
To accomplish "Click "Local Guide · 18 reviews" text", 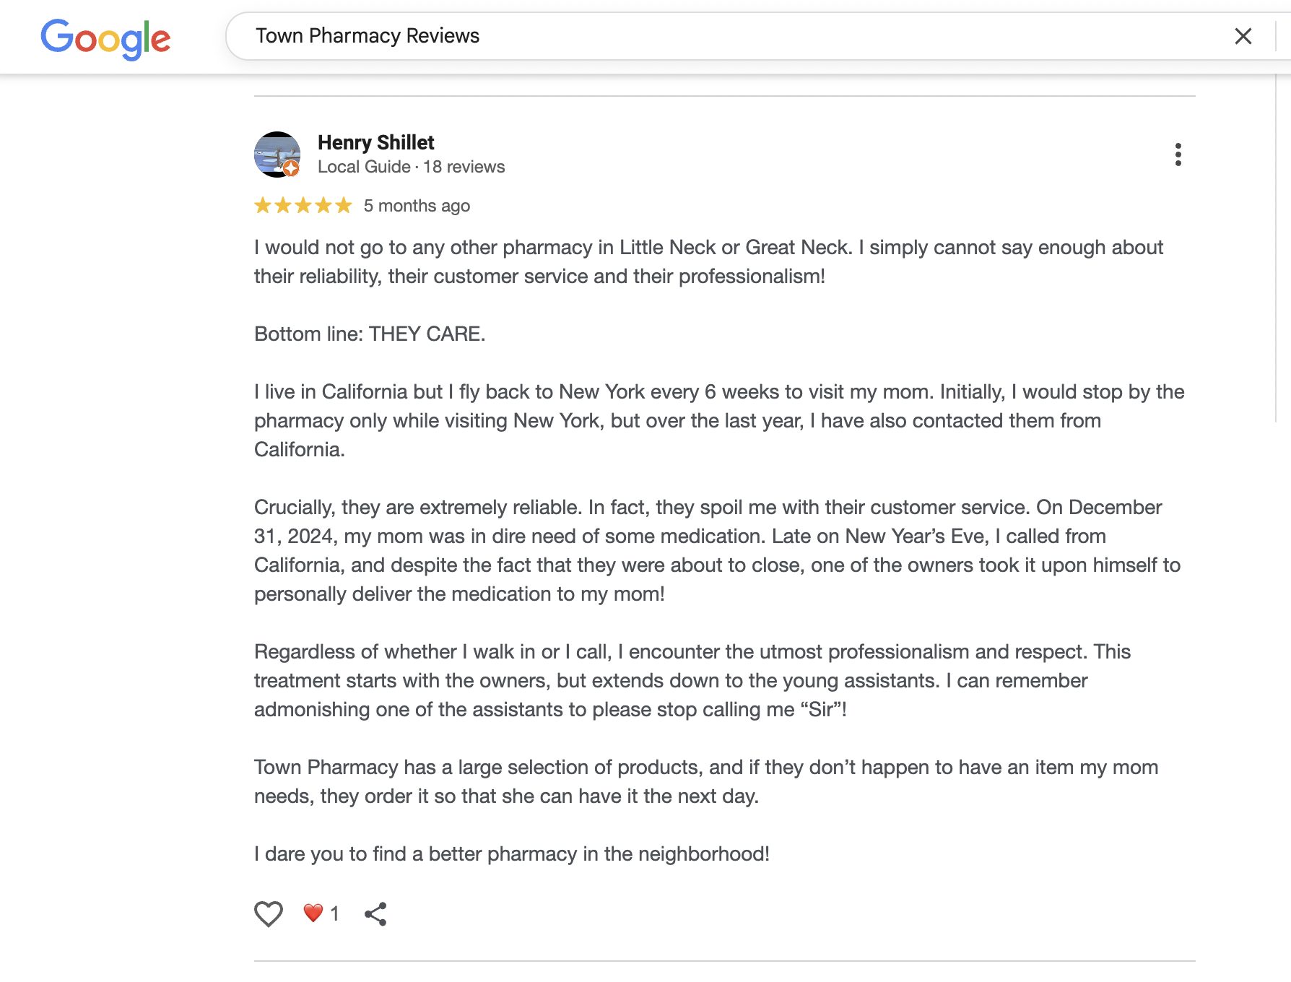I will coord(411,167).
